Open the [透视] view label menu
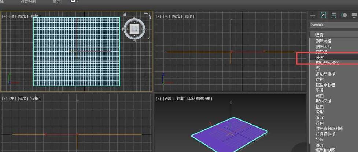This screenshot has height=152, width=358. [x=168, y=99]
